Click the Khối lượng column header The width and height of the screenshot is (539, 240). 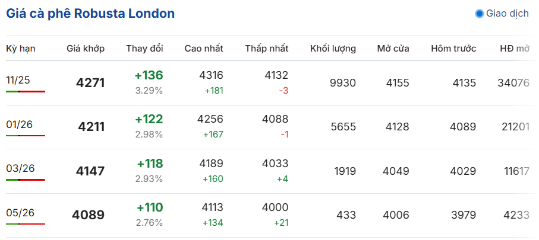[x=333, y=49]
